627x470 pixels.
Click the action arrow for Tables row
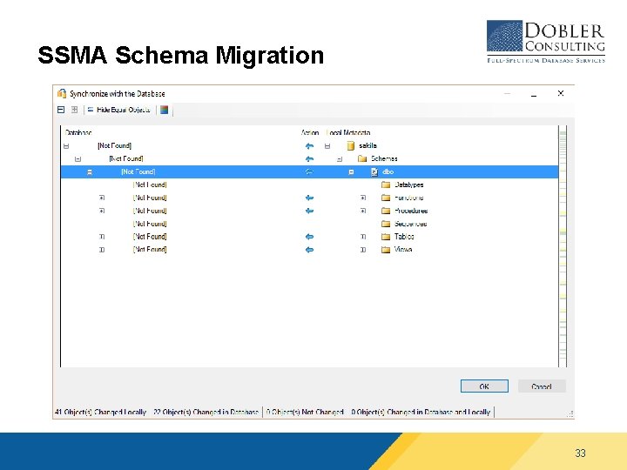[x=309, y=237]
